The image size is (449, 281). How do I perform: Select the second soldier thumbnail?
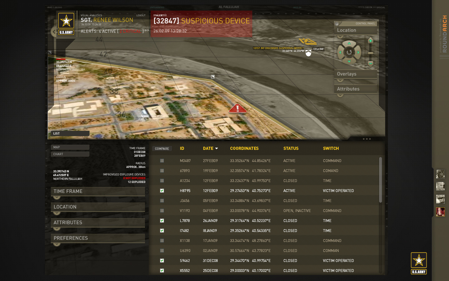tap(440, 186)
